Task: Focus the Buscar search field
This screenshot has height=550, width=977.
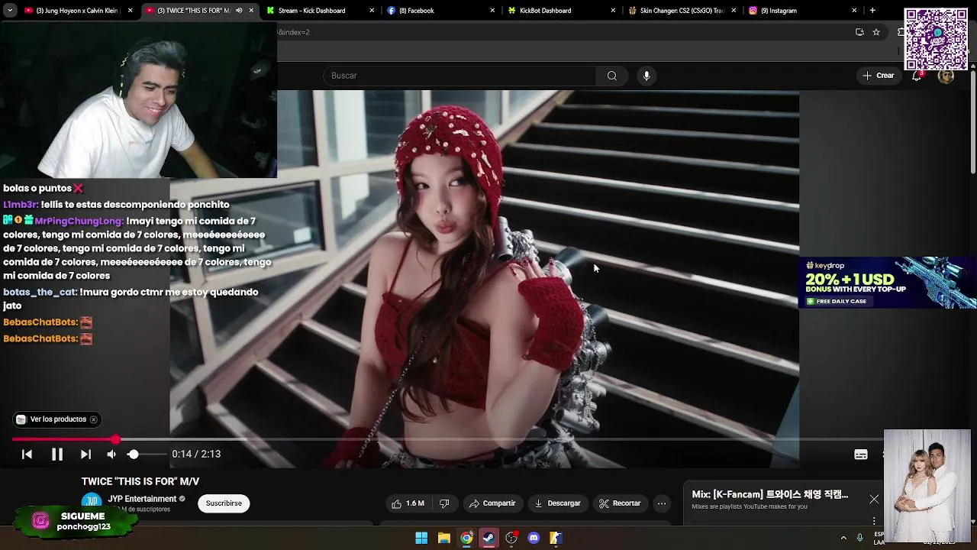Action: [459, 76]
